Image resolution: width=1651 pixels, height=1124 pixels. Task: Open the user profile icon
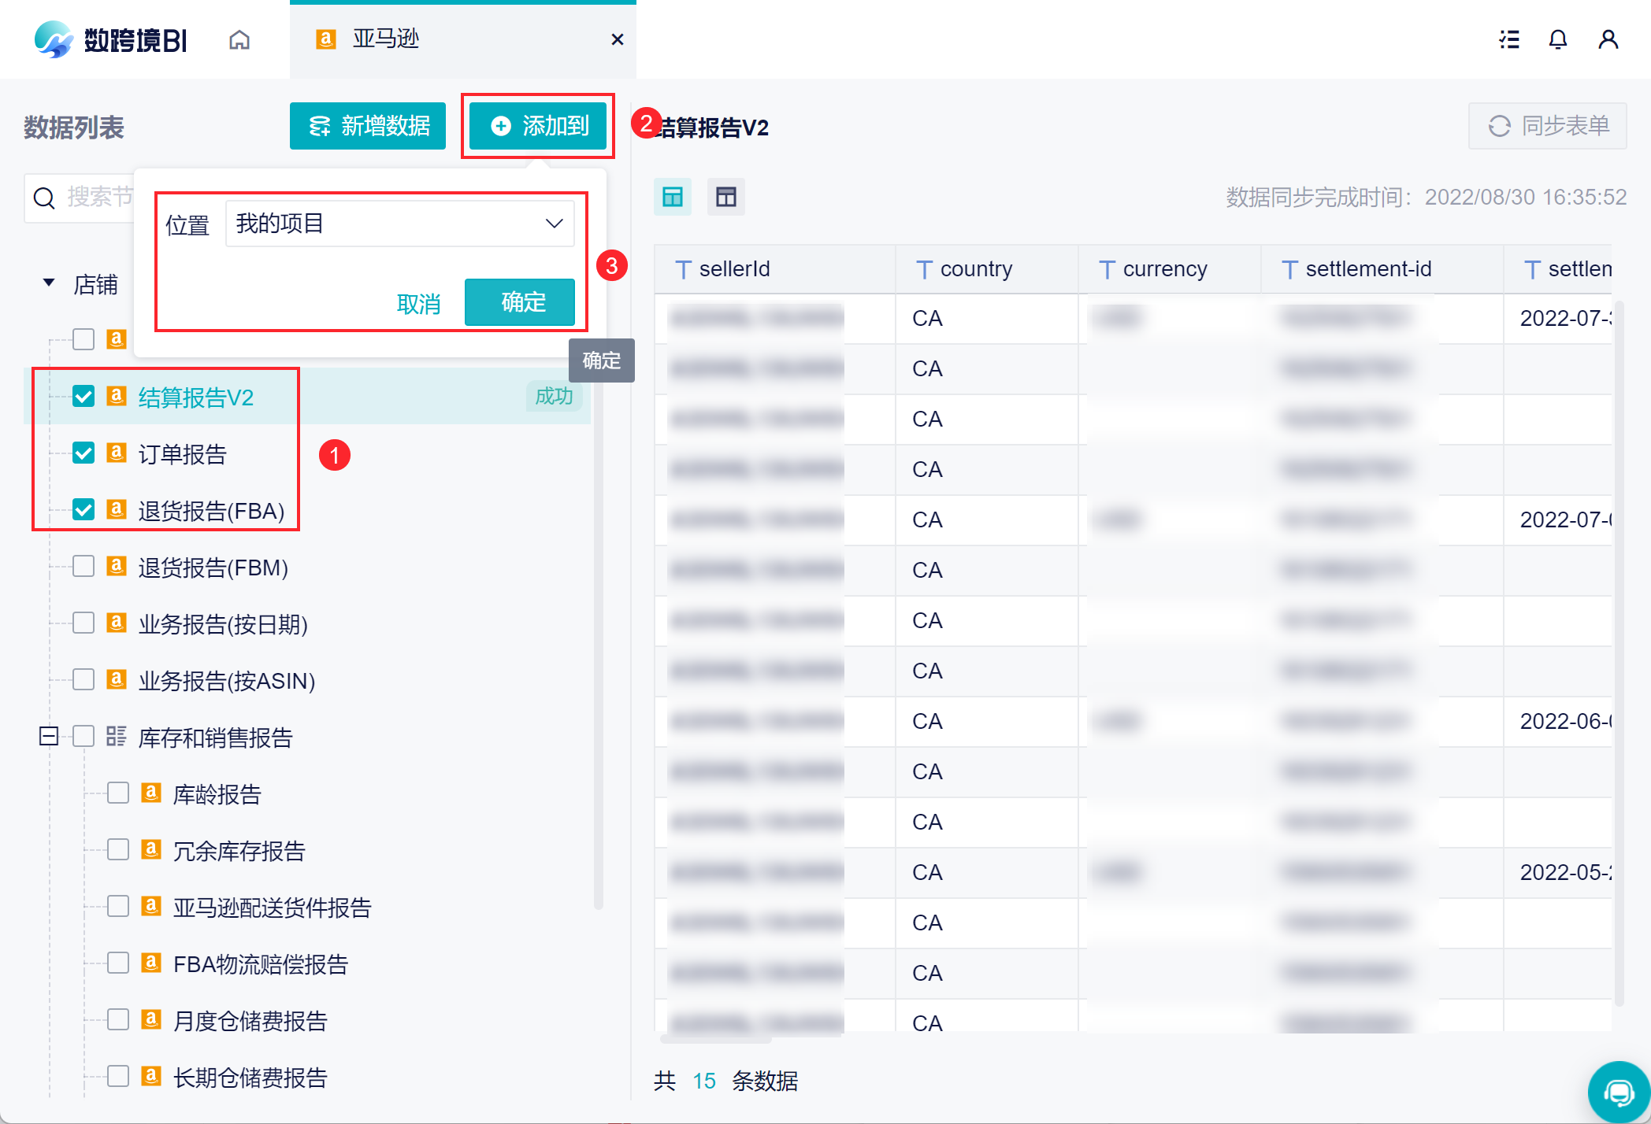(x=1608, y=39)
